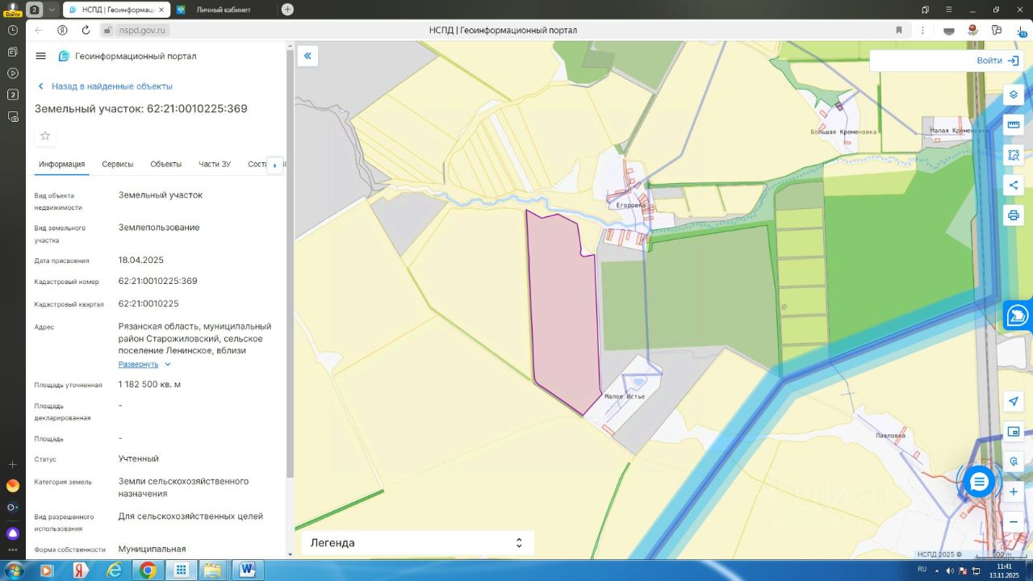Open the Windows Start menu

pyautogui.click(x=13, y=571)
